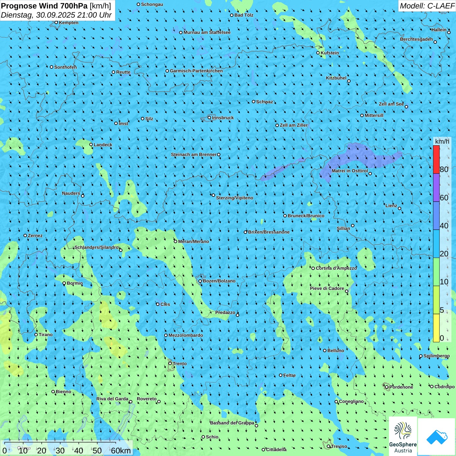
Task: Click the Kempten city marker
Action: 56,22
